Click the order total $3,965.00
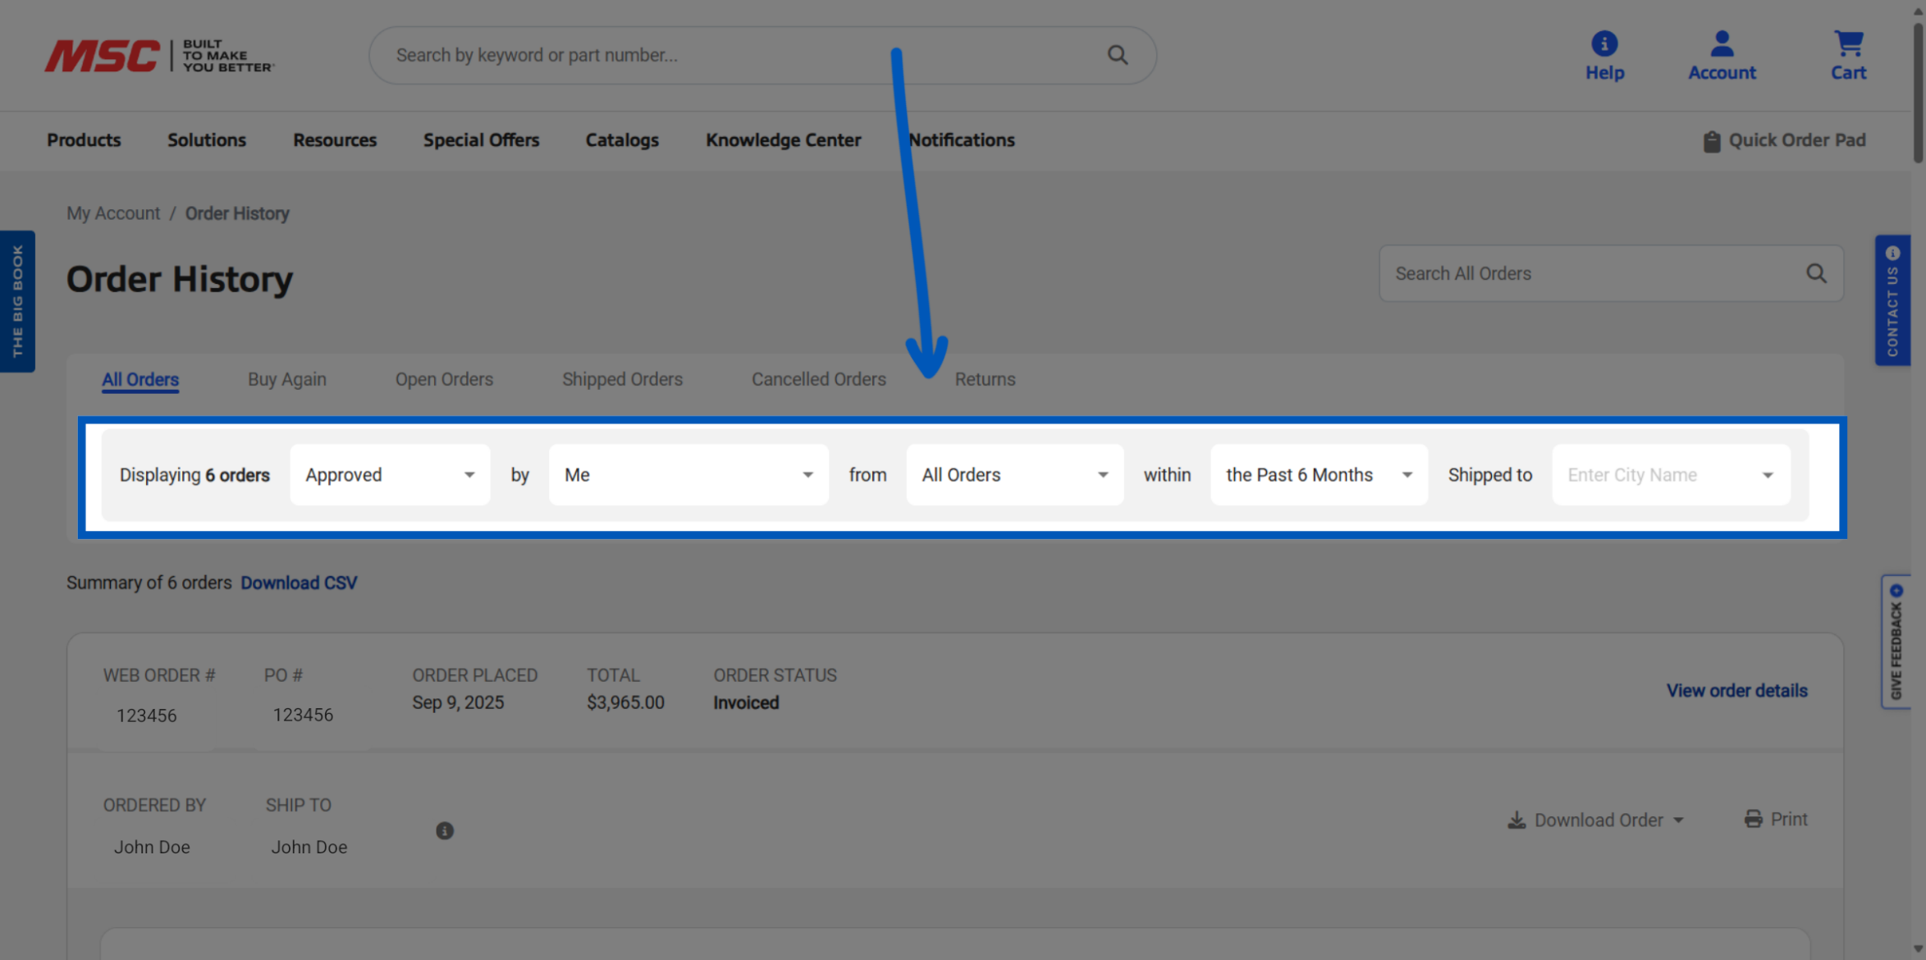This screenshot has height=960, width=1926. (625, 702)
